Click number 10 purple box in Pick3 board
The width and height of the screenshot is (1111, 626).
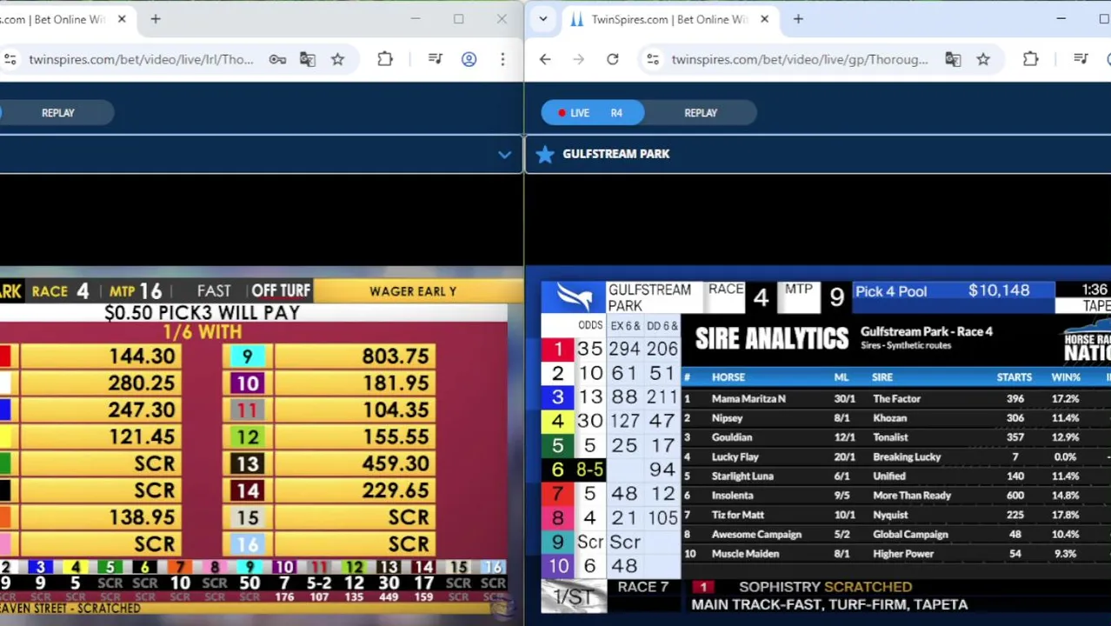pyautogui.click(x=248, y=383)
